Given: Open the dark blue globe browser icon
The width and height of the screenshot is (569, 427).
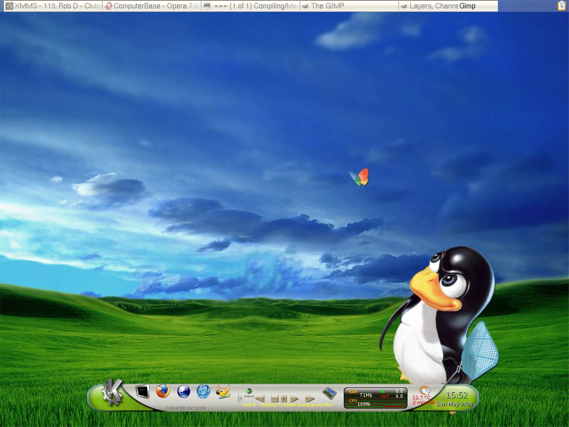Looking at the screenshot, I should [x=184, y=392].
